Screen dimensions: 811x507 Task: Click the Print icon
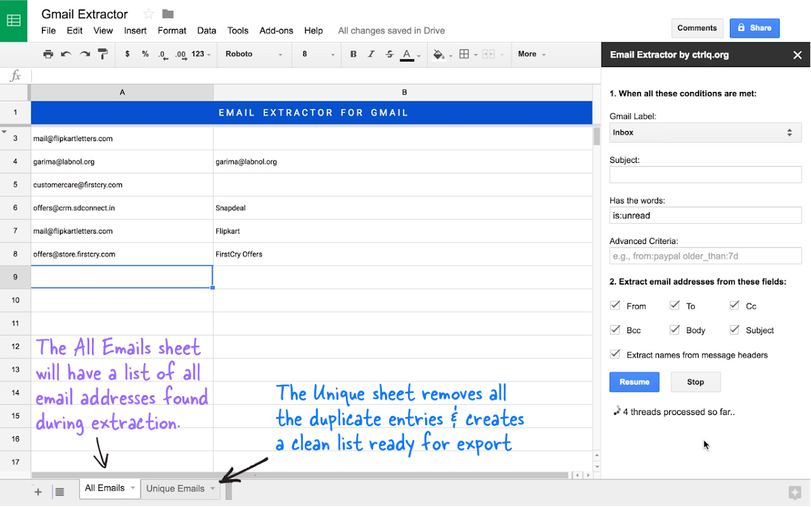[x=49, y=54]
